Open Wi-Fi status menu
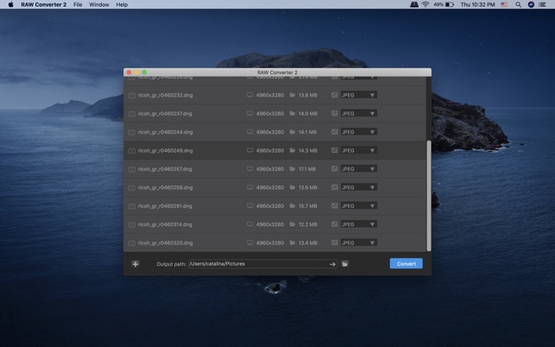Viewport: 555px width, 347px height. tap(426, 4)
